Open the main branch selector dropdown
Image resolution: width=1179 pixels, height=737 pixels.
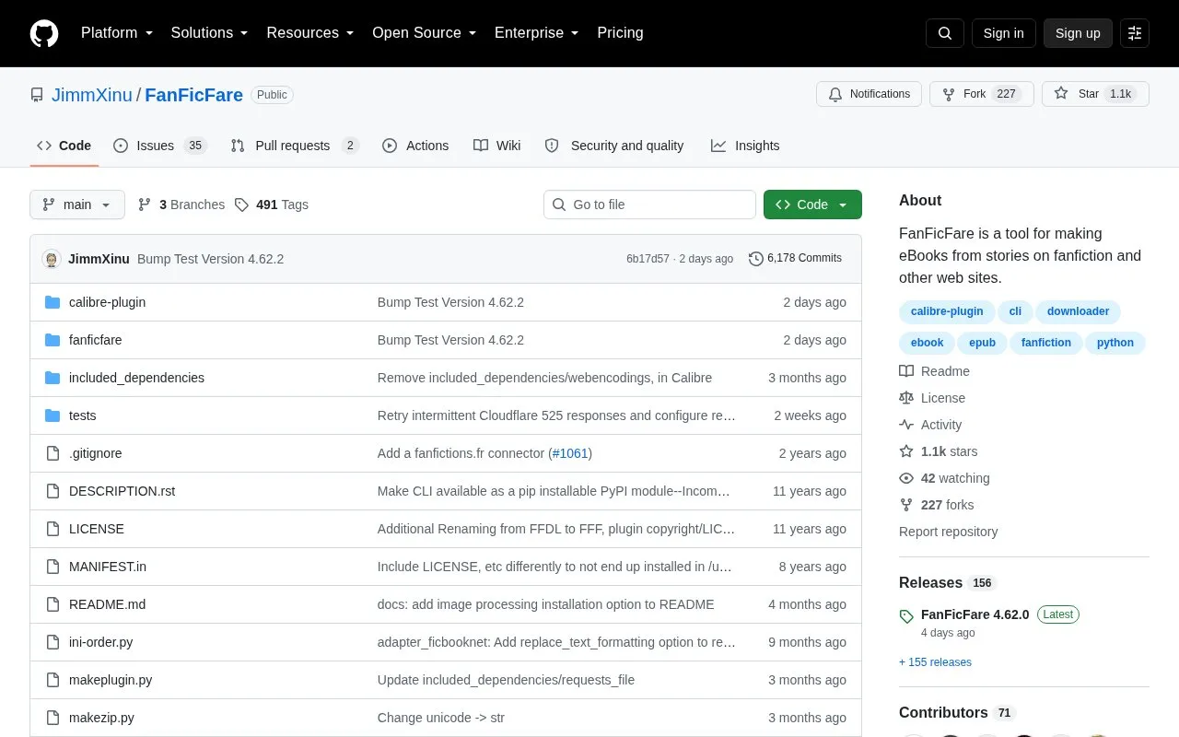pos(77,205)
